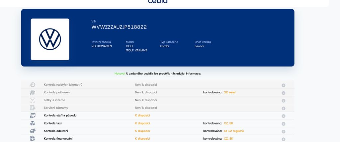Click the cebia logo at top
Viewport: 340px width, 142px height.
(158, 2)
